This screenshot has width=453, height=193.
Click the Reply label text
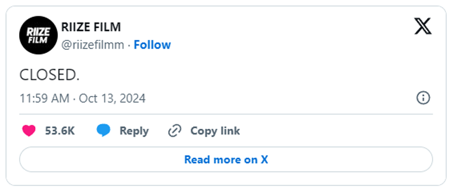(134, 131)
